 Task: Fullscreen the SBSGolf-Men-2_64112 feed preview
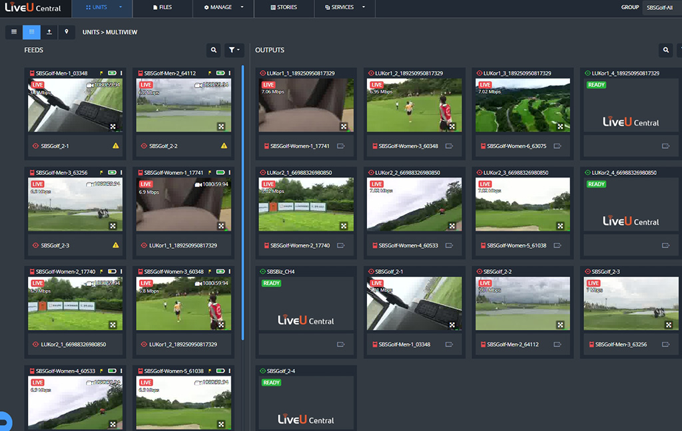221,126
